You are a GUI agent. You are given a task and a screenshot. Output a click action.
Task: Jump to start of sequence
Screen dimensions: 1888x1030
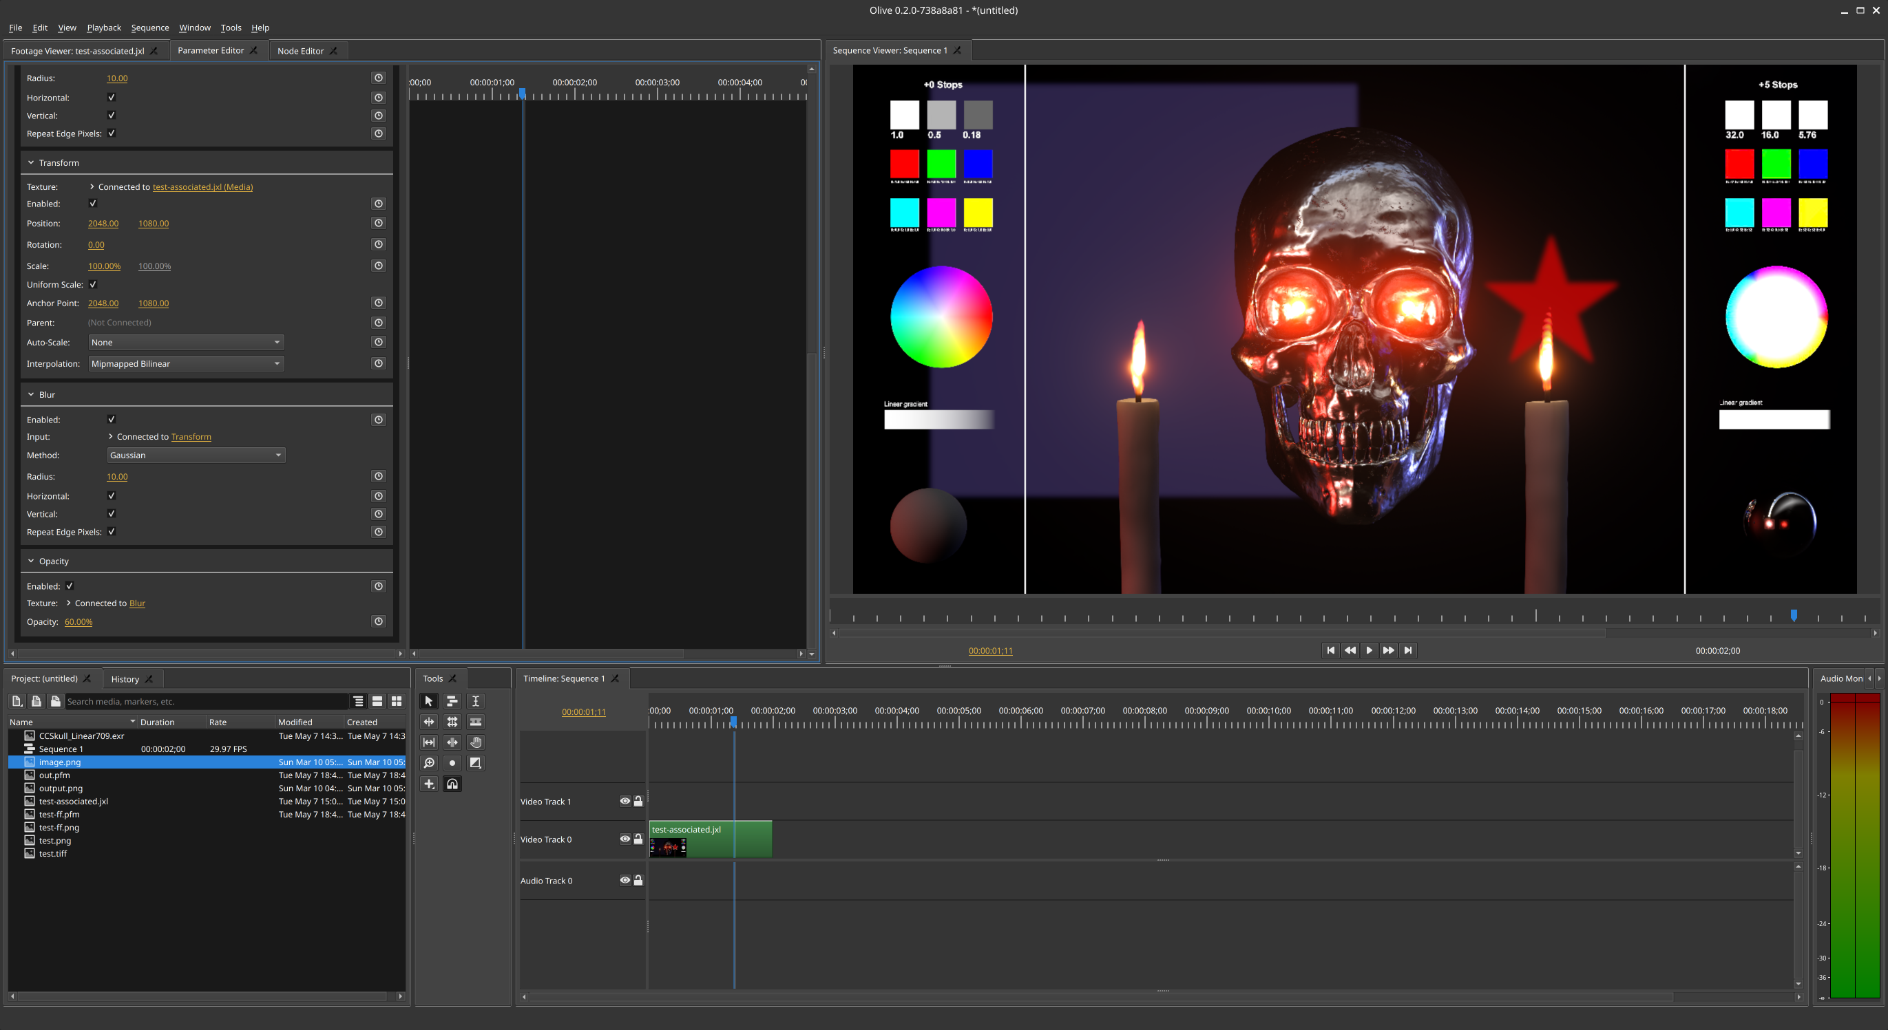[1331, 650]
